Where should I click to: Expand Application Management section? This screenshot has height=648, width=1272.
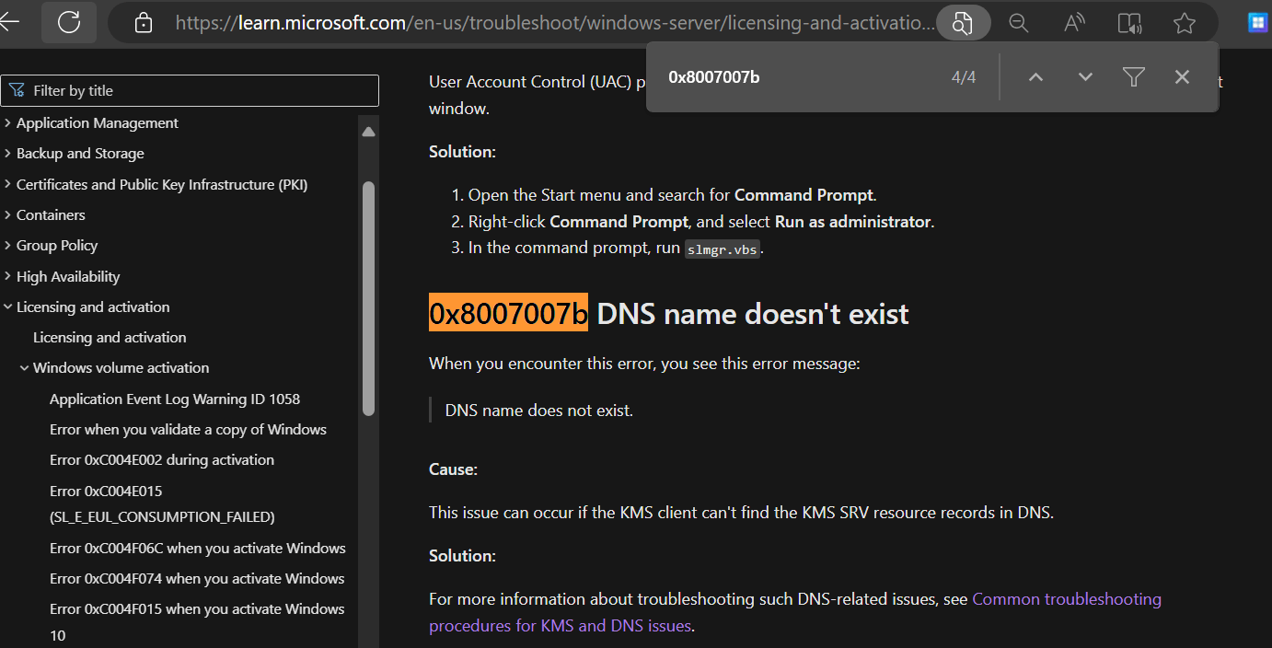(x=97, y=122)
